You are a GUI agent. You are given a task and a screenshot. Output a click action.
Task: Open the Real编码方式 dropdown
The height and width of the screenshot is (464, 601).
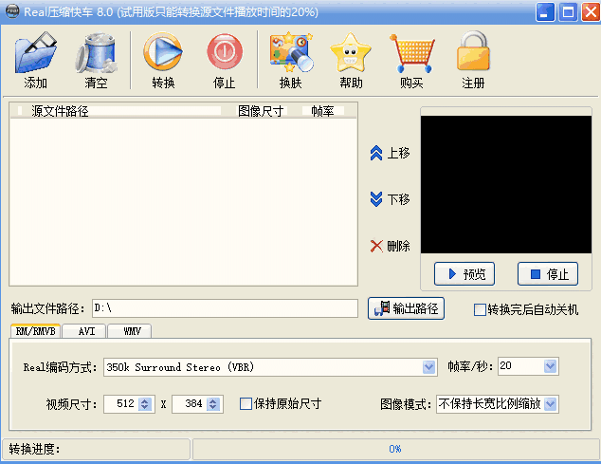point(428,367)
